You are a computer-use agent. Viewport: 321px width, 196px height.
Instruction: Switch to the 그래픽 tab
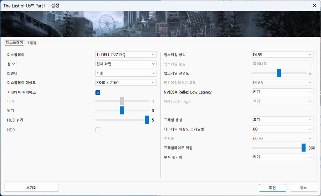click(x=31, y=43)
